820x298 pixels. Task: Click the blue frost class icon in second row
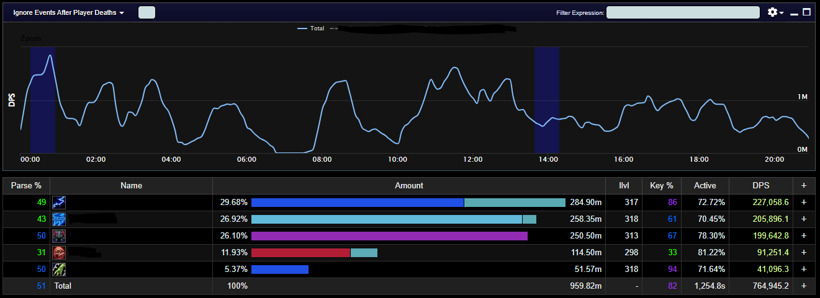(x=59, y=219)
